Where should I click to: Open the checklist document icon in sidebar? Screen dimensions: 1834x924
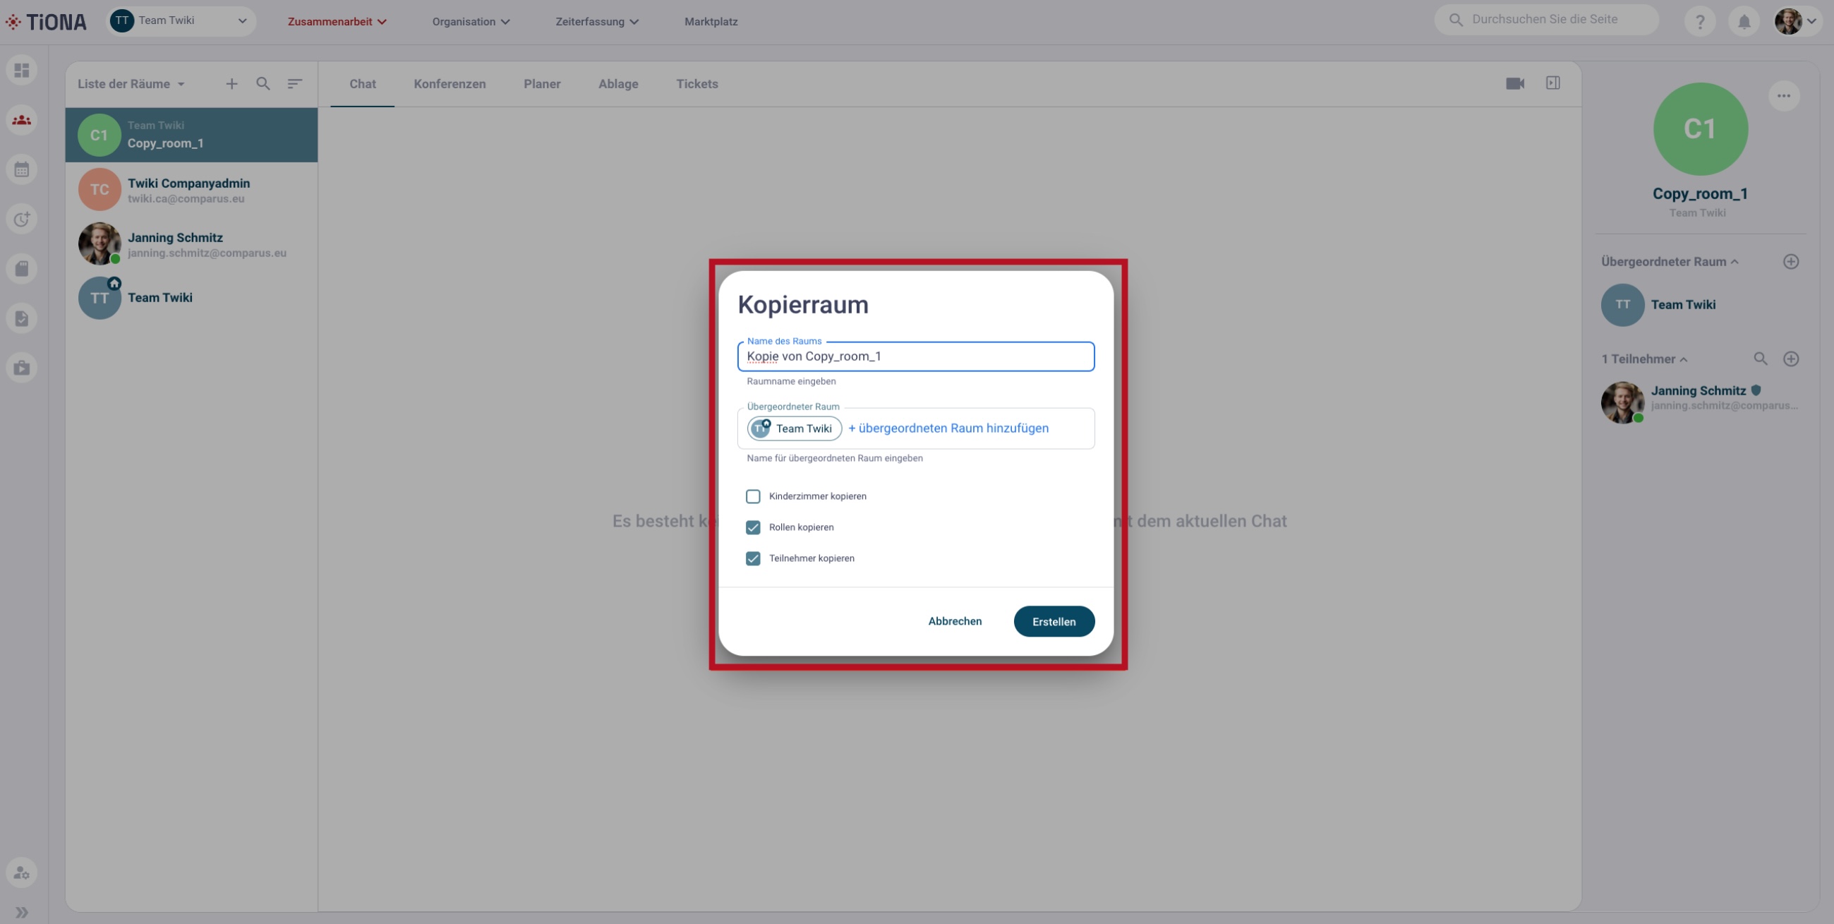click(22, 318)
